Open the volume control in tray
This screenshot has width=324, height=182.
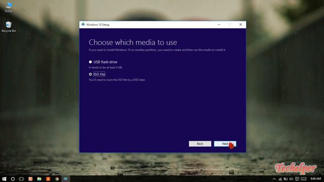291,179
